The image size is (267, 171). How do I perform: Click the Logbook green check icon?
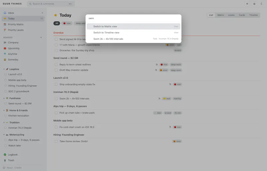(5, 155)
